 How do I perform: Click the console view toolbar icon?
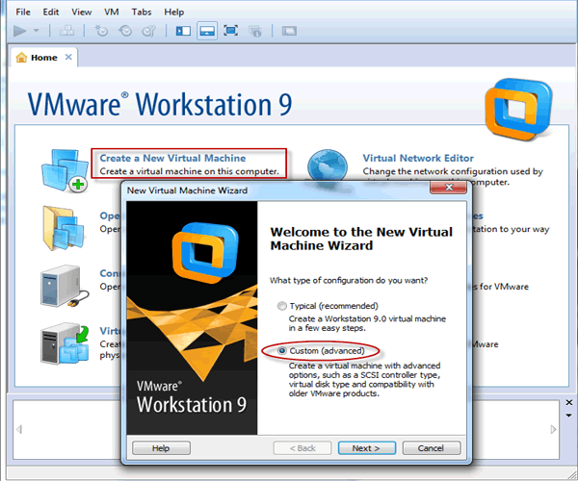click(x=289, y=31)
